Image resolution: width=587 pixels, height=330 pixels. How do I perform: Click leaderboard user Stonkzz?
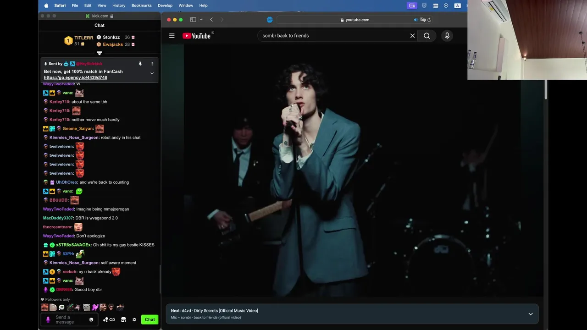(111, 38)
